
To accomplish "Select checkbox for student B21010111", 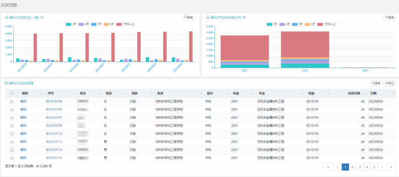I will pyautogui.click(x=12, y=142).
